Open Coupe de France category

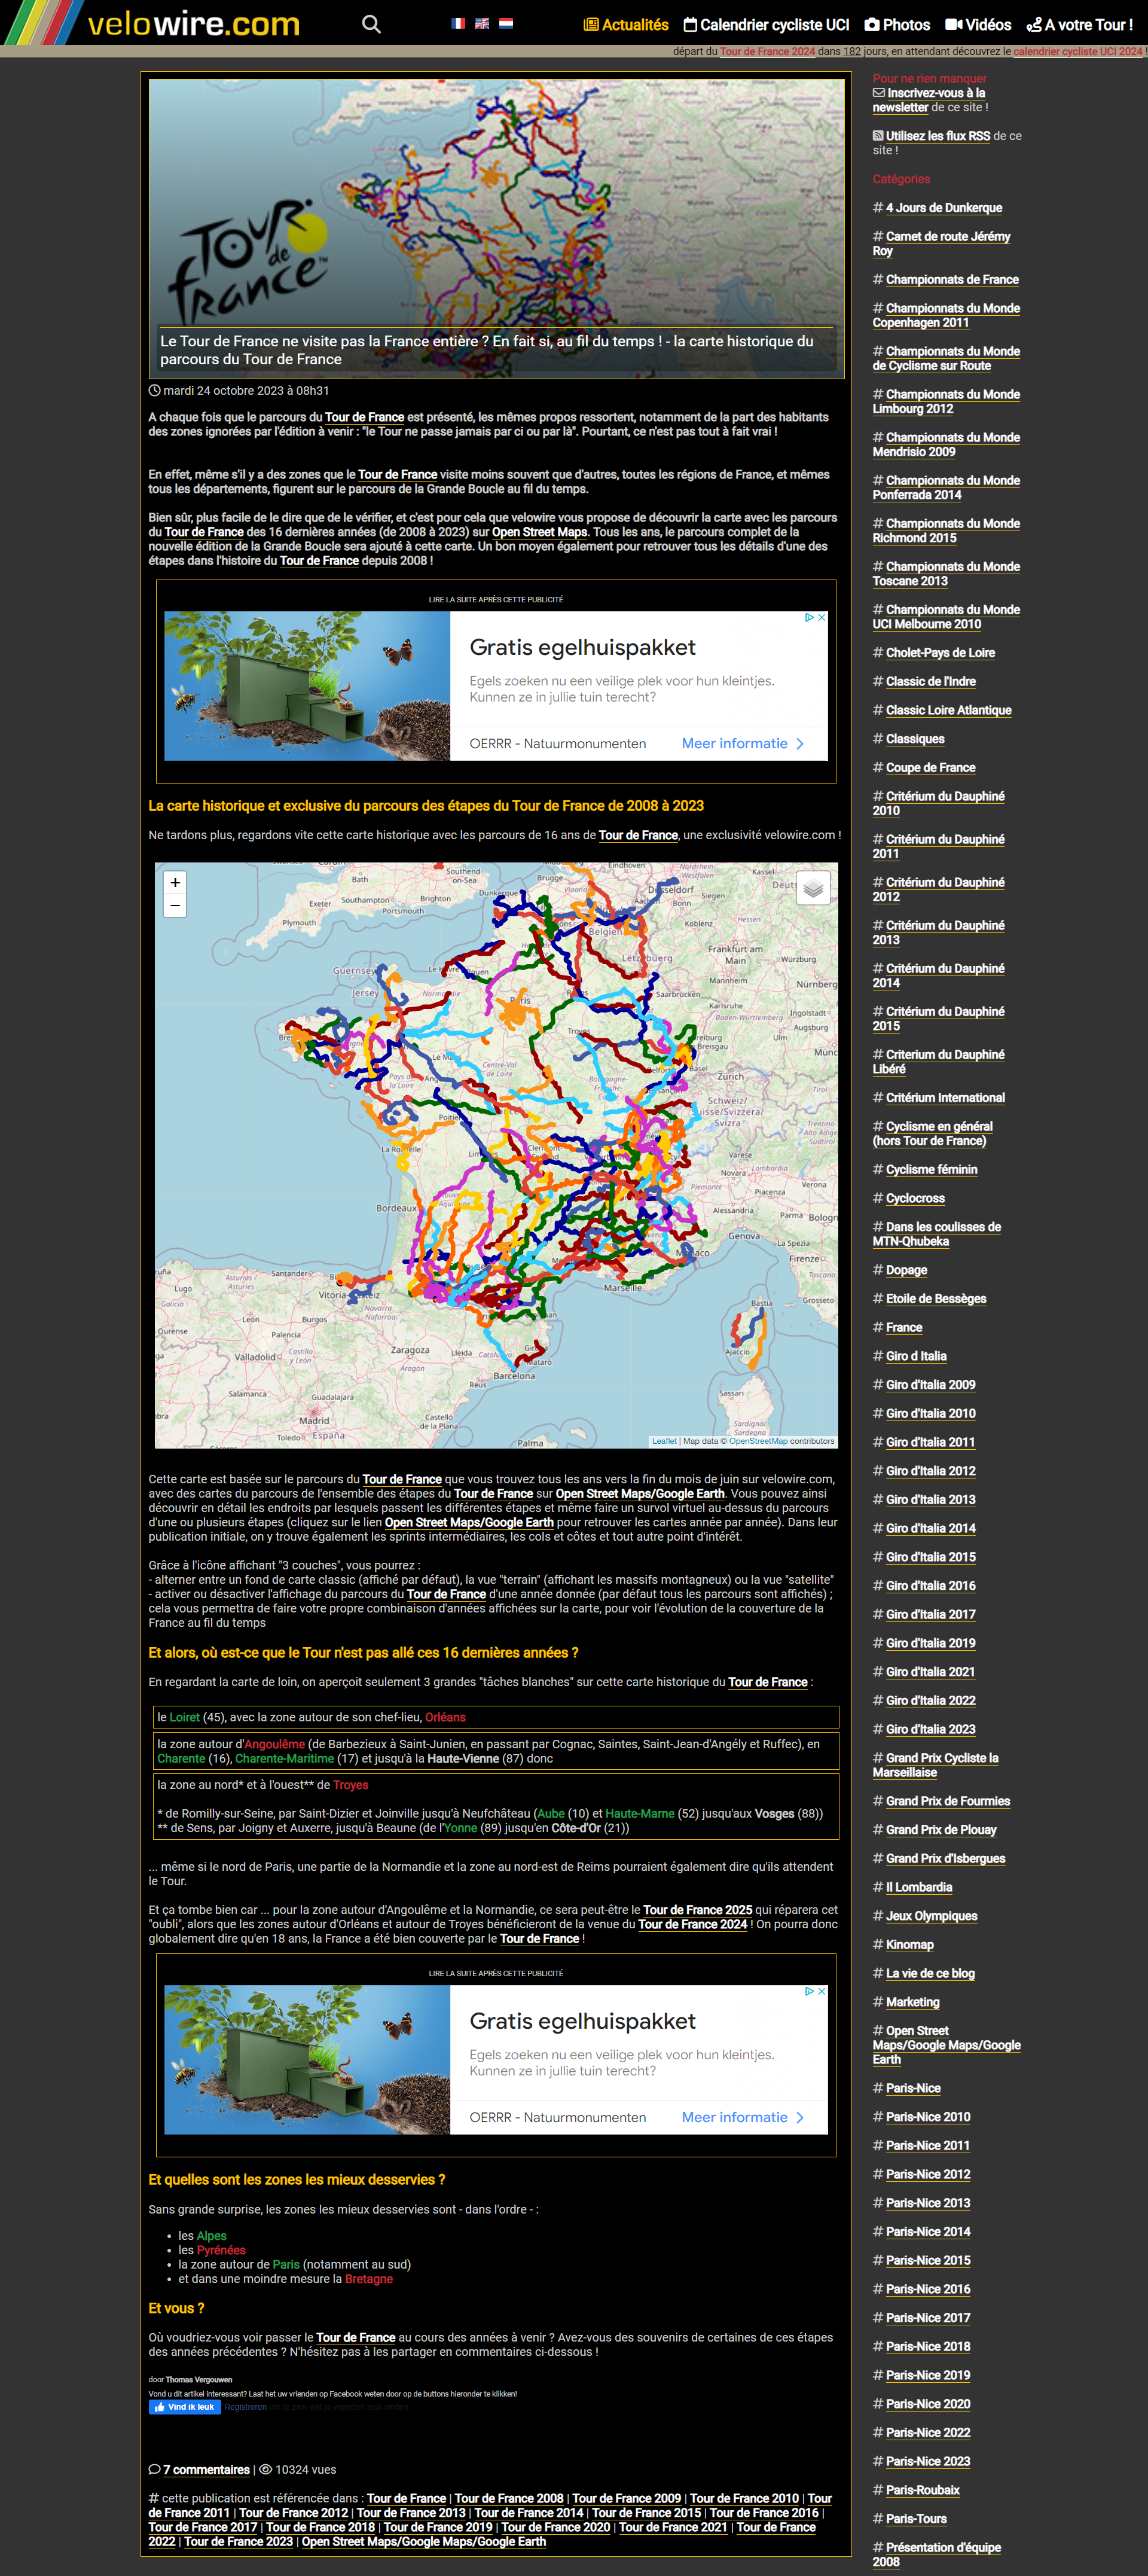pyautogui.click(x=931, y=768)
